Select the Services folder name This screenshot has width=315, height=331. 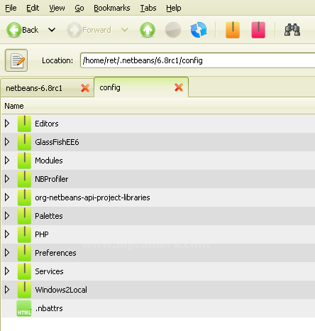49,271
